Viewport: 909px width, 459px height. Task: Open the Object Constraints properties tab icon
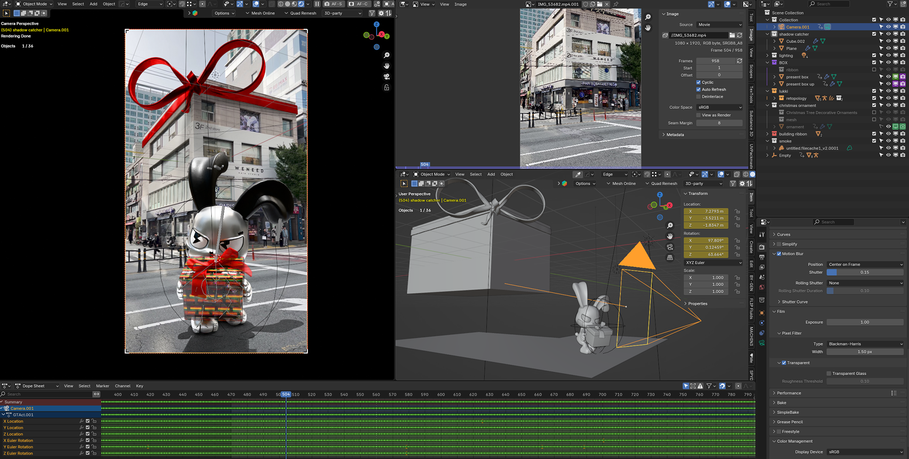(762, 333)
